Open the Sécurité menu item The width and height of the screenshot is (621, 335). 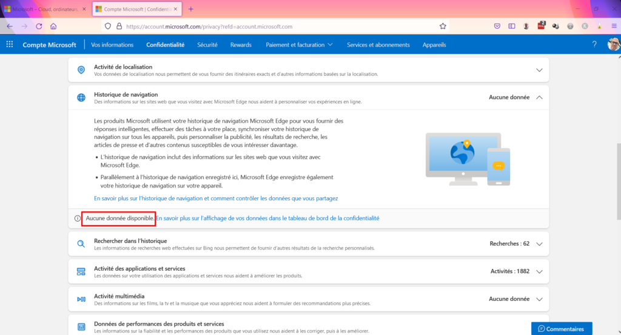[207, 45]
